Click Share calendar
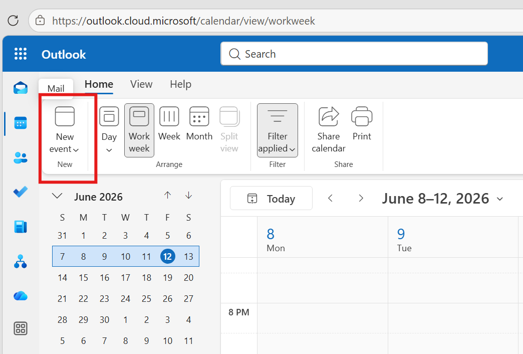The image size is (523, 354). click(329, 130)
